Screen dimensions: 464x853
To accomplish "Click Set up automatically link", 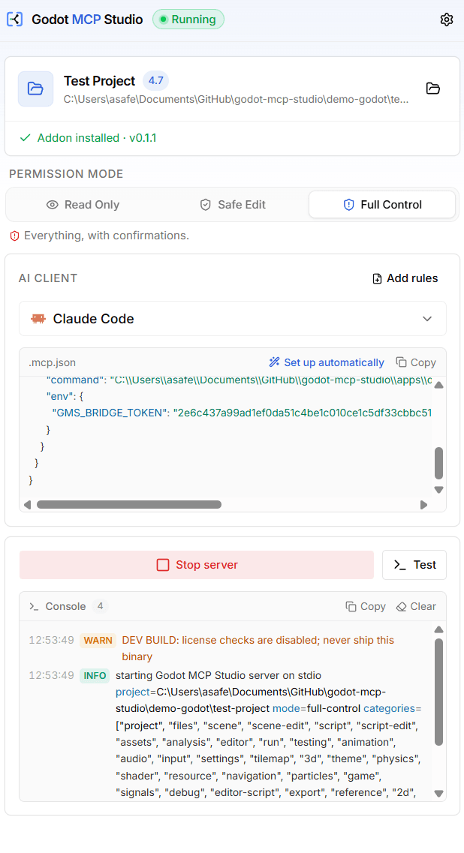I will coord(327,362).
